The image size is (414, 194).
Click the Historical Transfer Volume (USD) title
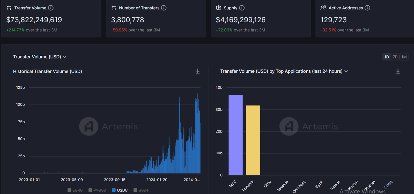pos(48,71)
